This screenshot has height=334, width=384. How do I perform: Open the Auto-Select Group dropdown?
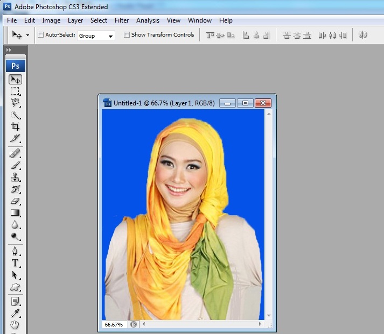point(96,35)
